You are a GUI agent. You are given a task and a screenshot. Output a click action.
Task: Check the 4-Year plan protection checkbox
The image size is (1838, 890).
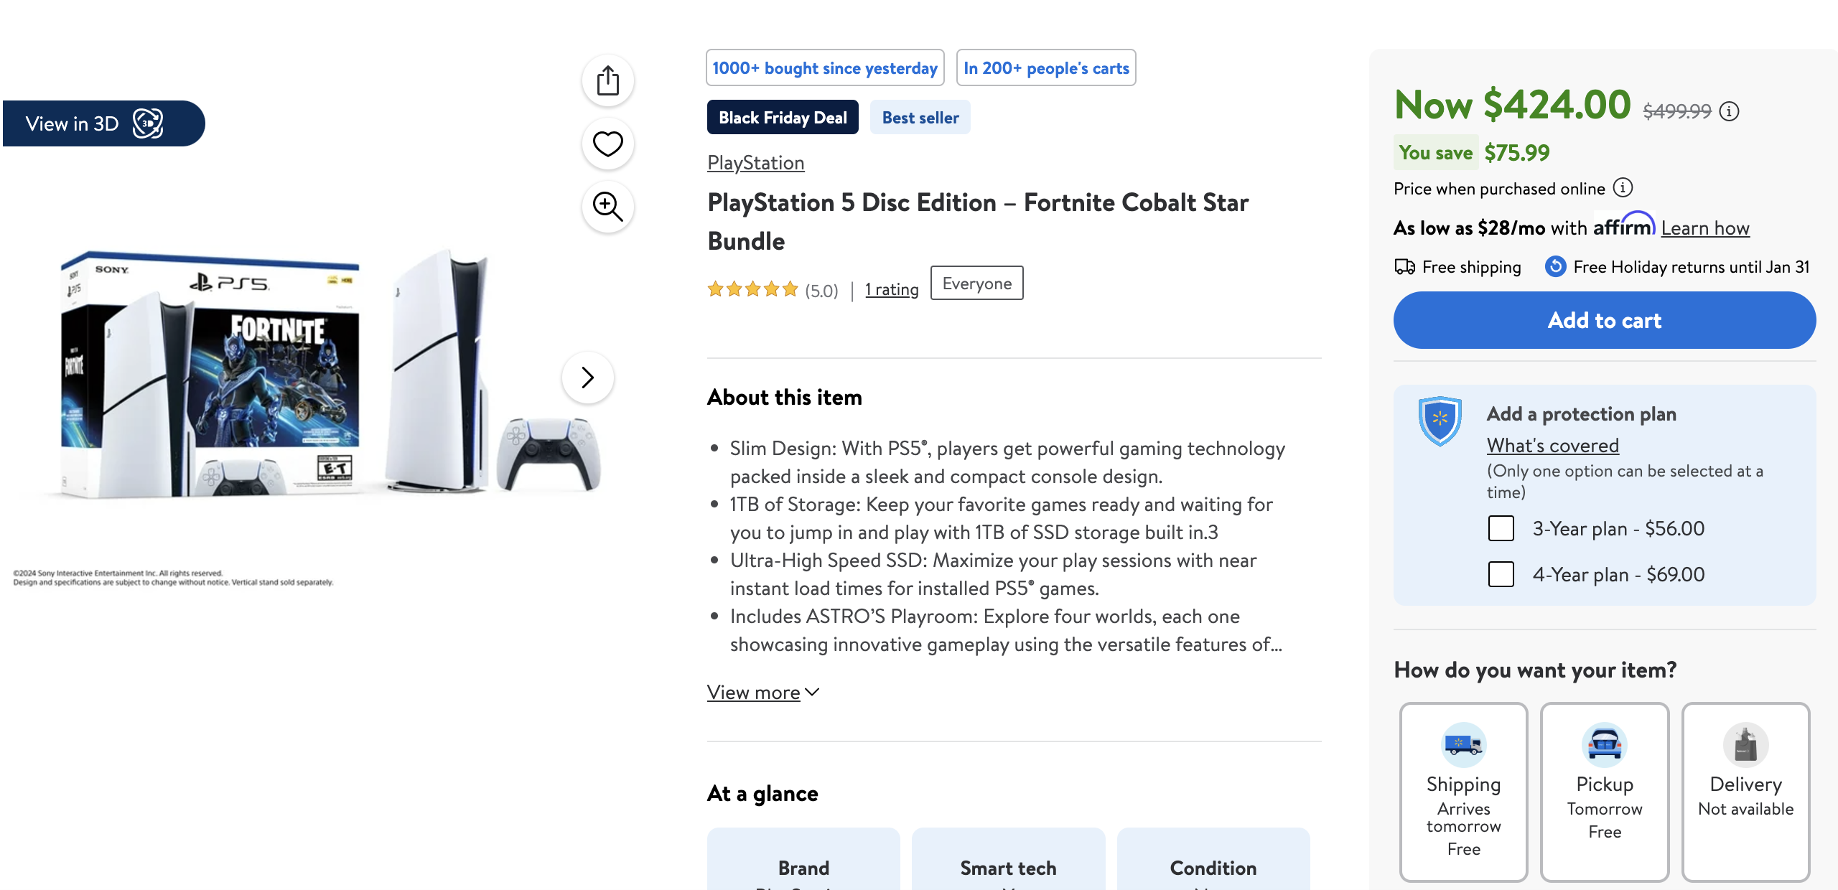pyautogui.click(x=1501, y=574)
